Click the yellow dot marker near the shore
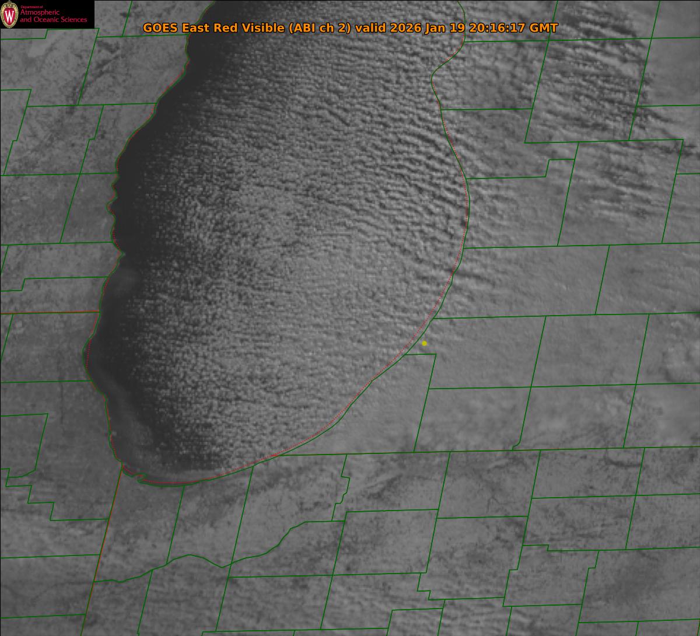 click(424, 344)
